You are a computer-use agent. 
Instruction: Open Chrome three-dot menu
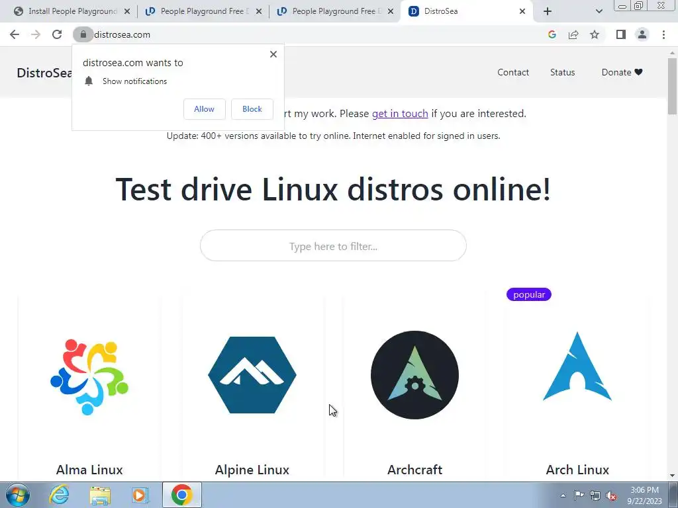[x=663, y=34]
